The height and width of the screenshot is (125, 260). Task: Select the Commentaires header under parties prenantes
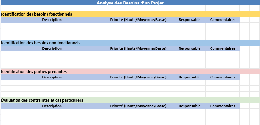click(222, 77)
